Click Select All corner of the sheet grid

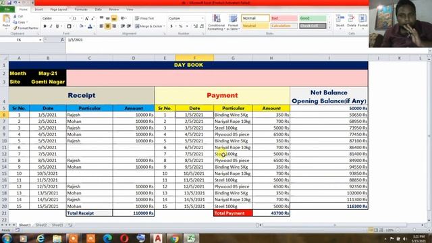tap(4, 58)
